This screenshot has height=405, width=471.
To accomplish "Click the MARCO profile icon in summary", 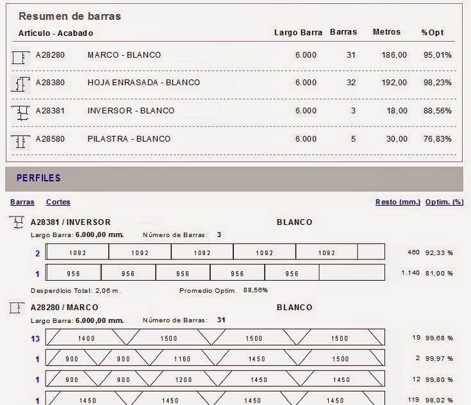I will [21, 56].
